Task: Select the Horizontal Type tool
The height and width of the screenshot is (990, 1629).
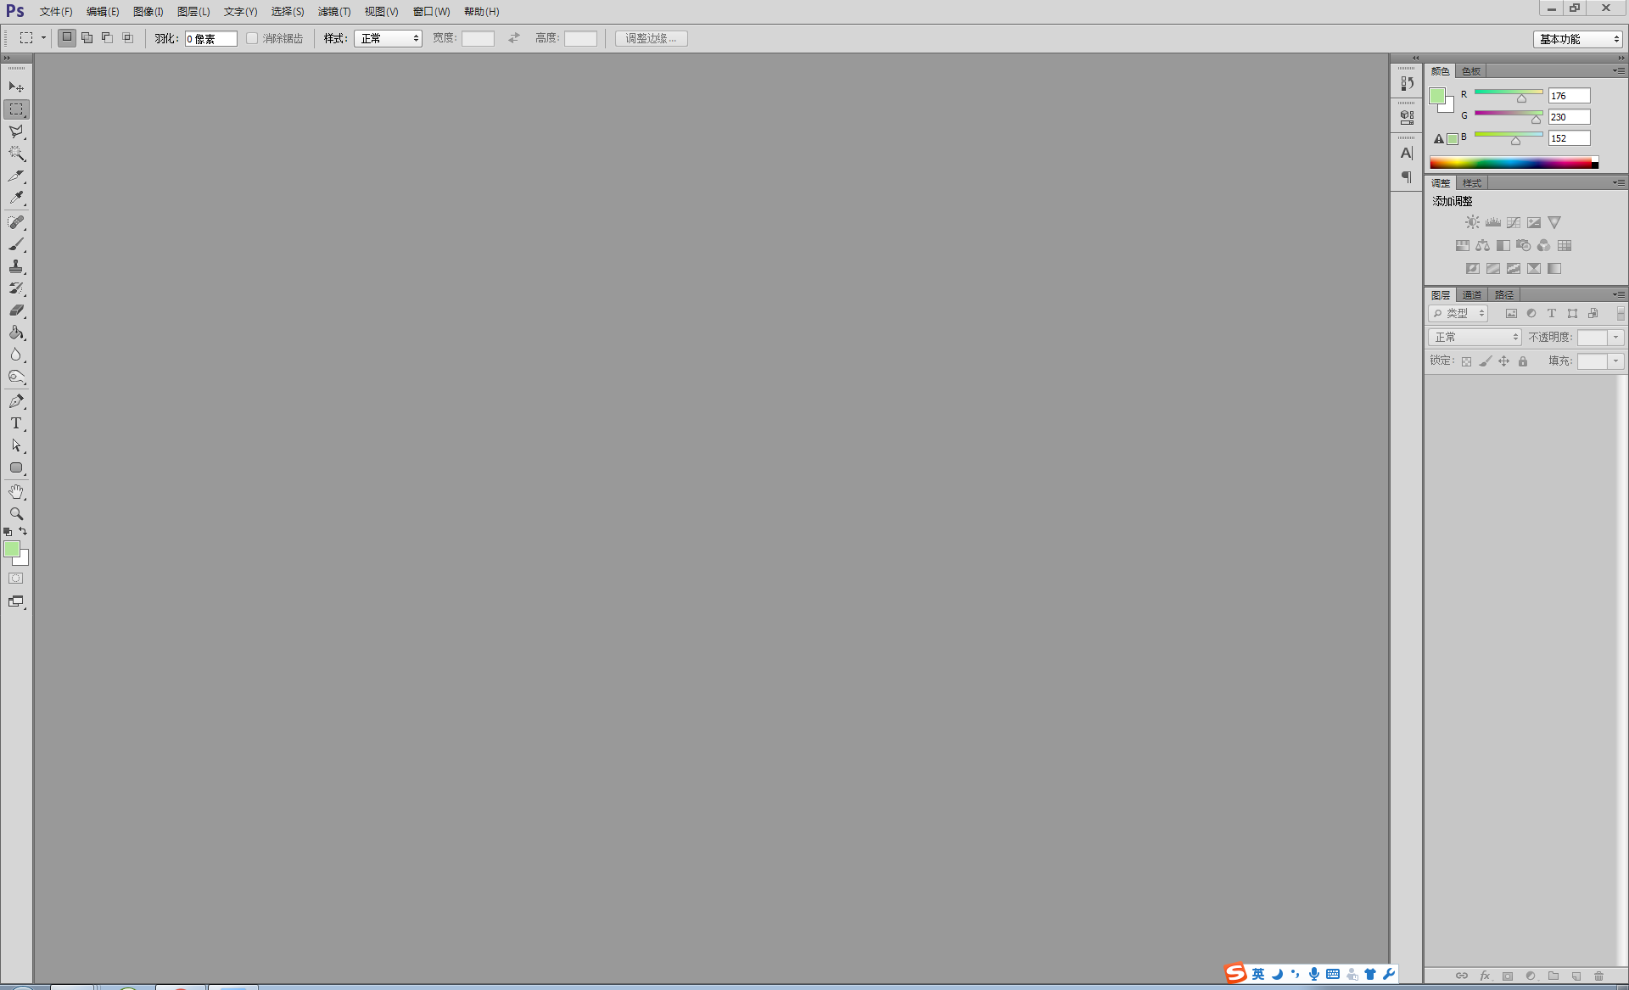Action: pos(16,423)
